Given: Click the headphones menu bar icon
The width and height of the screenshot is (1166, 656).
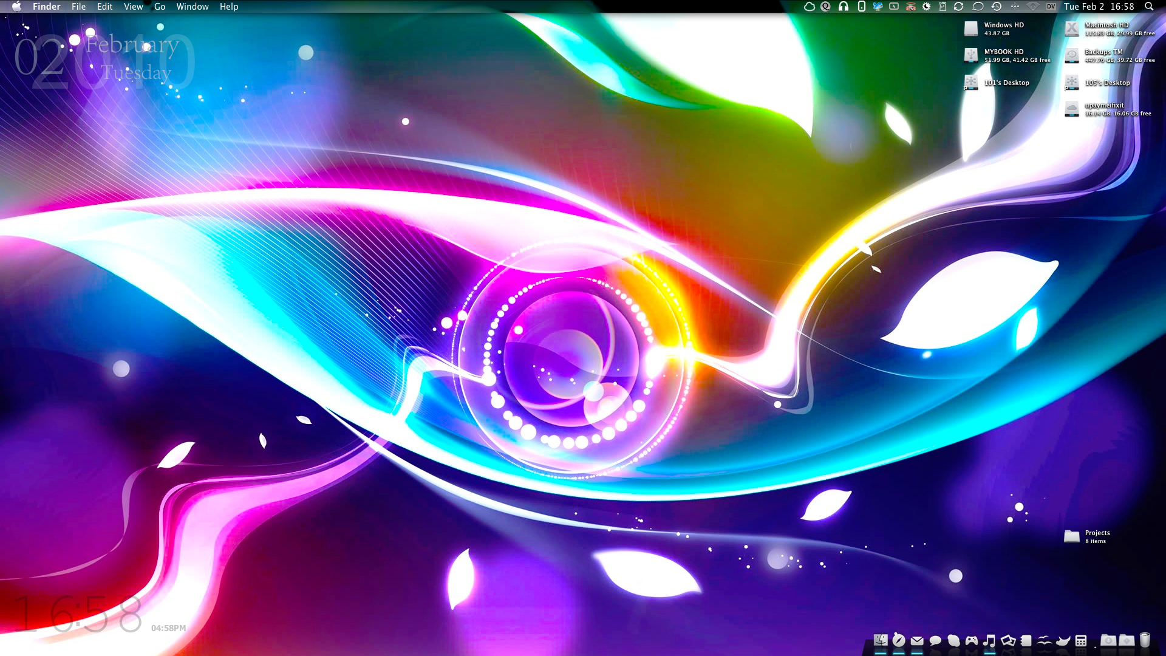Looking at the screenshot, I should [844, 7].
